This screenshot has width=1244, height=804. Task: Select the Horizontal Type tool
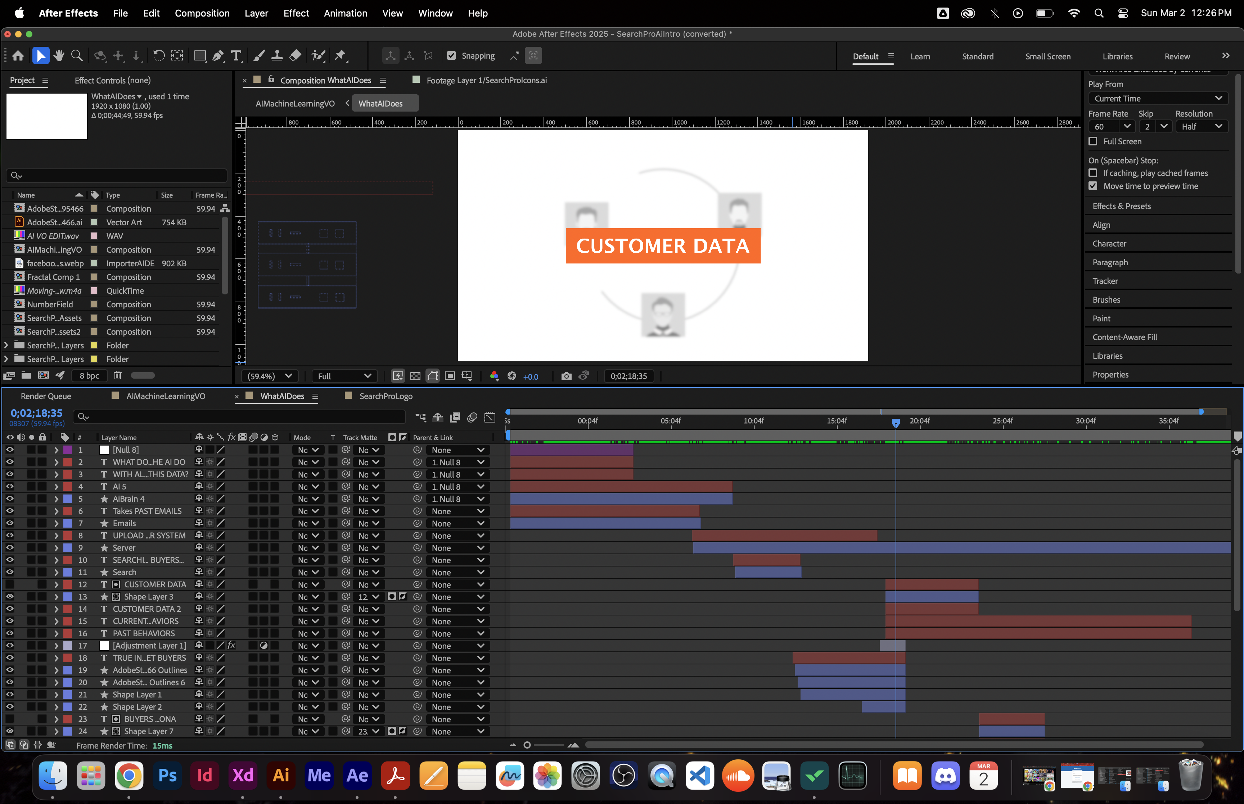[x=236, y=56]
